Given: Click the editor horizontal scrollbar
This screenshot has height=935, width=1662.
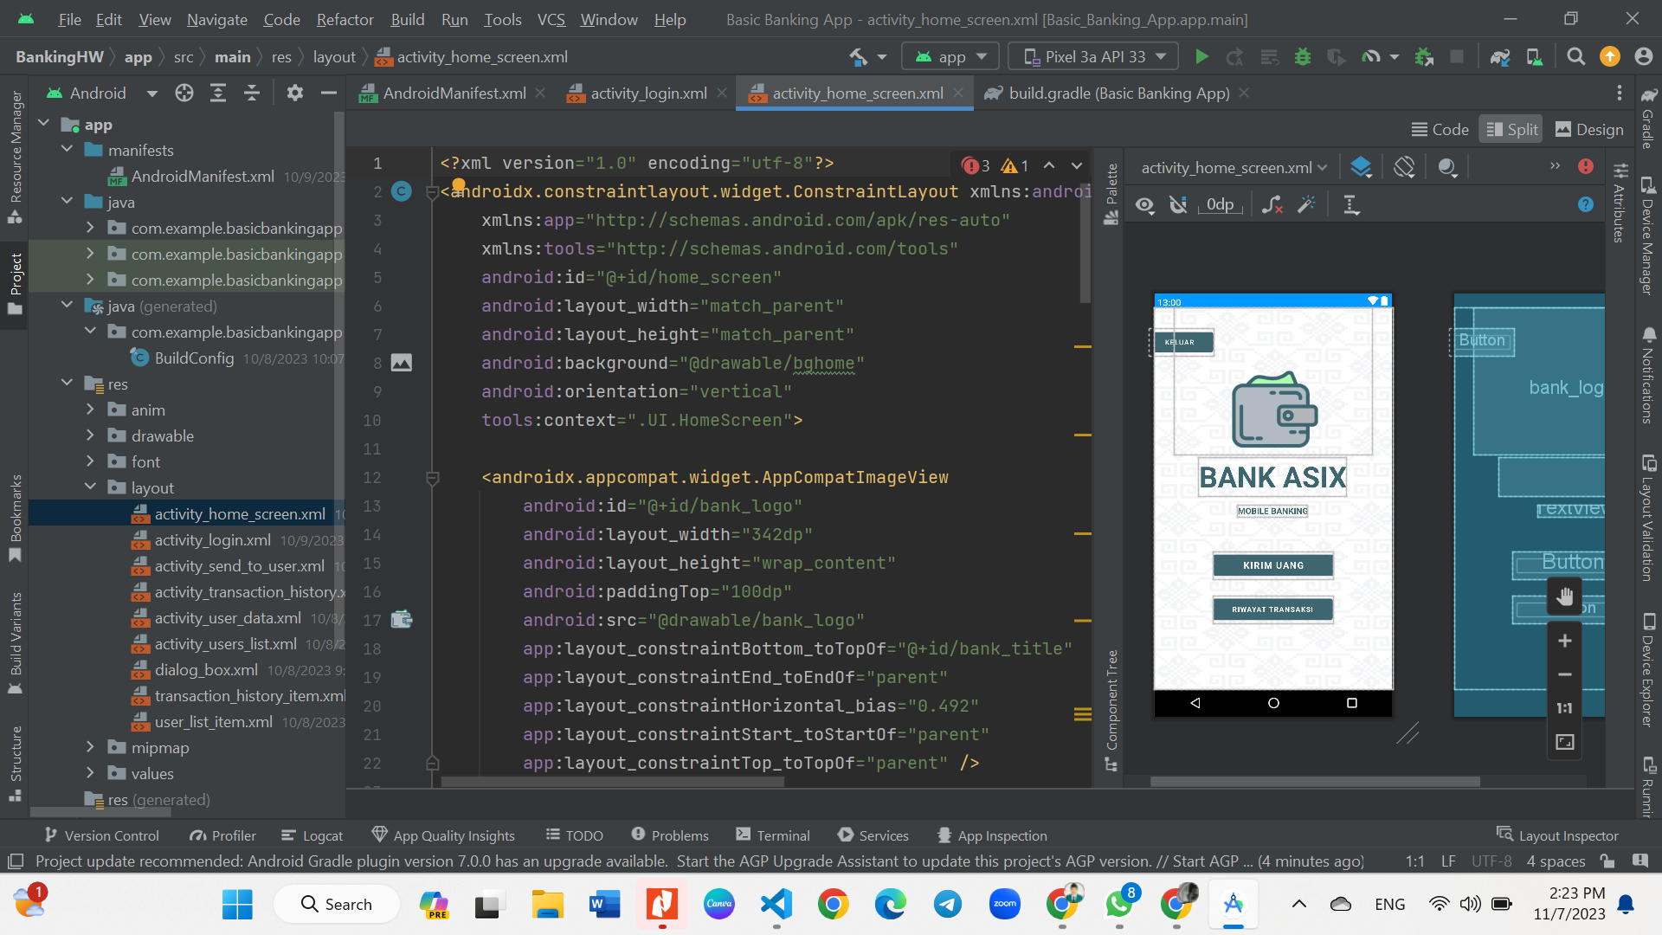Looking at the screenshot, I should [x=612, y=782].
